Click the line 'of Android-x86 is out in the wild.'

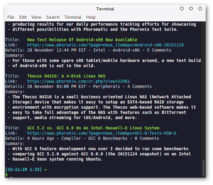(54, 66)
